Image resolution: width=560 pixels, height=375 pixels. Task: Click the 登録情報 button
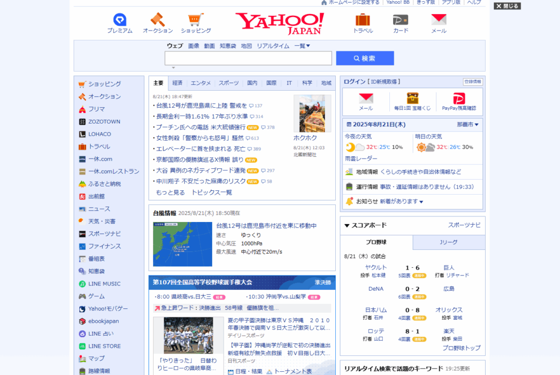pos(473,82)
